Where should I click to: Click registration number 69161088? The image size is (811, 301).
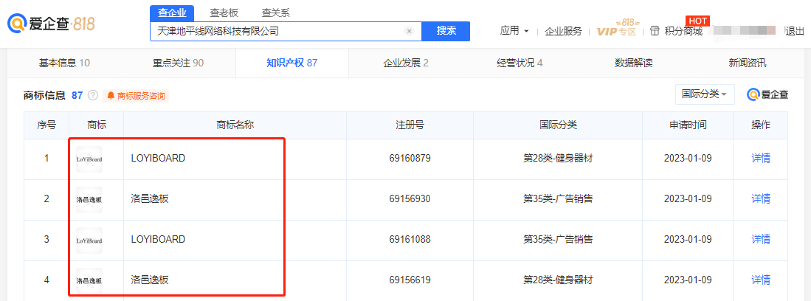click(x=410, y=240)
